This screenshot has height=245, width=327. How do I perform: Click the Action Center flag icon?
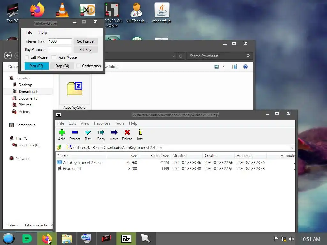pos(276,239)
